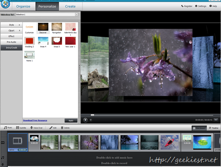Toggle the 4:3 aspect ratio button
The image size is (221, 167).
point(216,120)
